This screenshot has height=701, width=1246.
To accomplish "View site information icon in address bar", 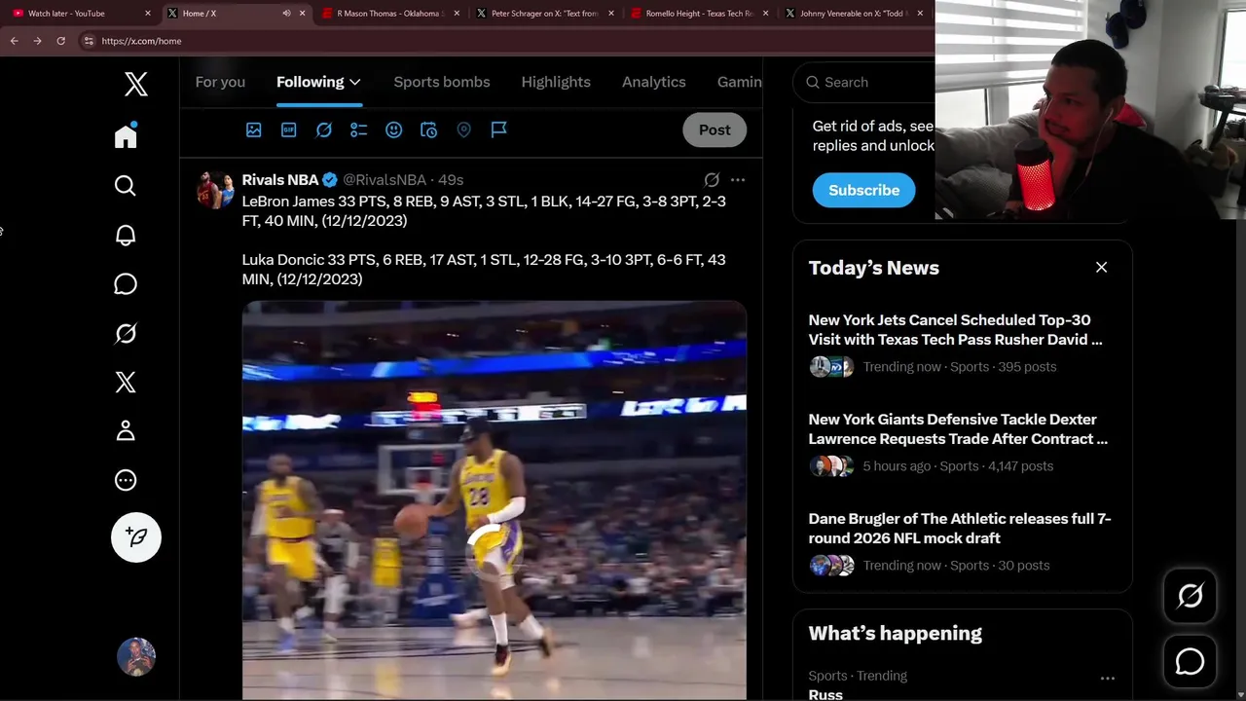I will 89,41.
